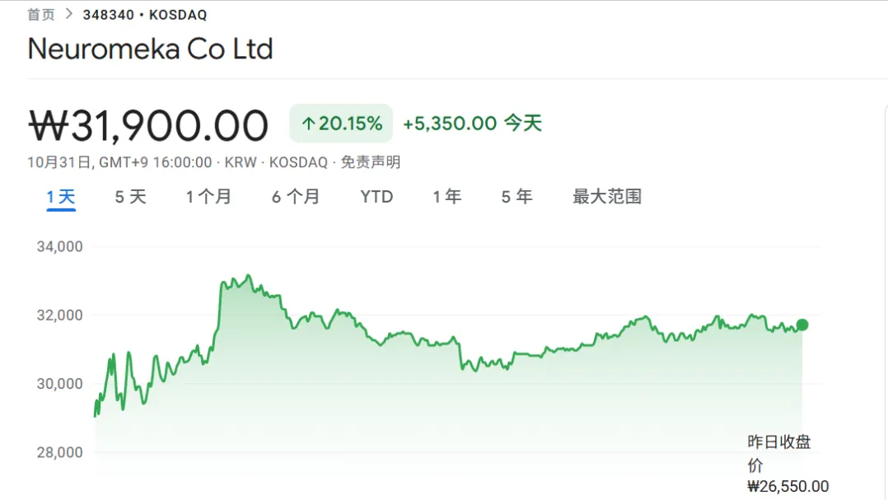
Task: Click the +5,350.00 今天 change text
Action: coord(472,124)
